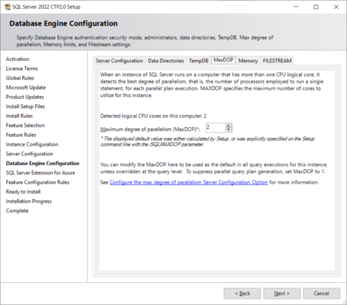Select Microsoft Update step
The height and width of the screenshot is (305, 347).
click(x=26, y=87)
